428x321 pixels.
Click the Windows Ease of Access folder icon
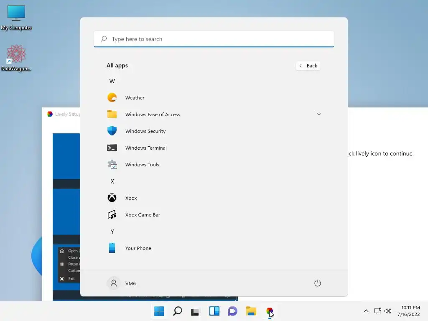[112, 114]
